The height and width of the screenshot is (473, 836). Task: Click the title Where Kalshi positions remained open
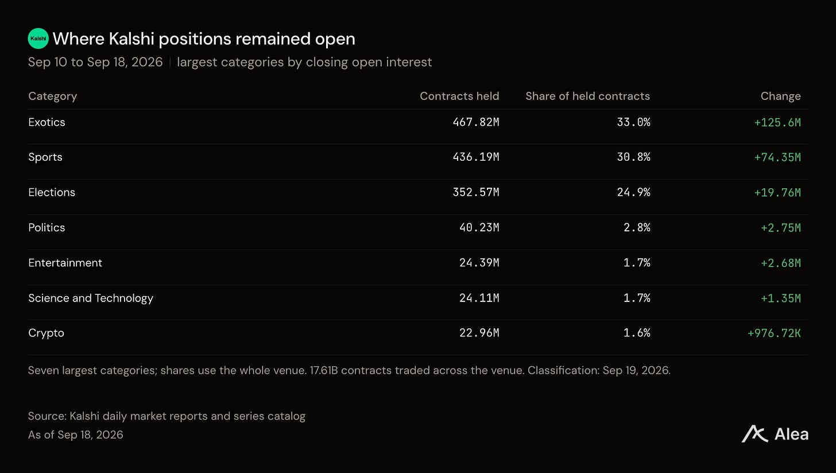click(204, 38)
